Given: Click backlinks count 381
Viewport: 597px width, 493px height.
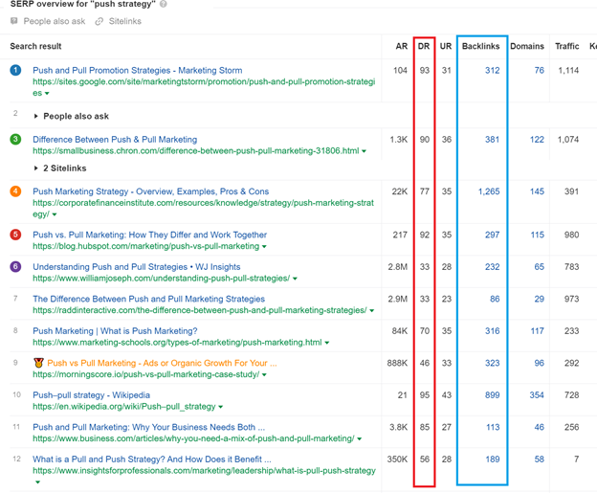Looking at the screenshot, I should [x=492, y=140].
